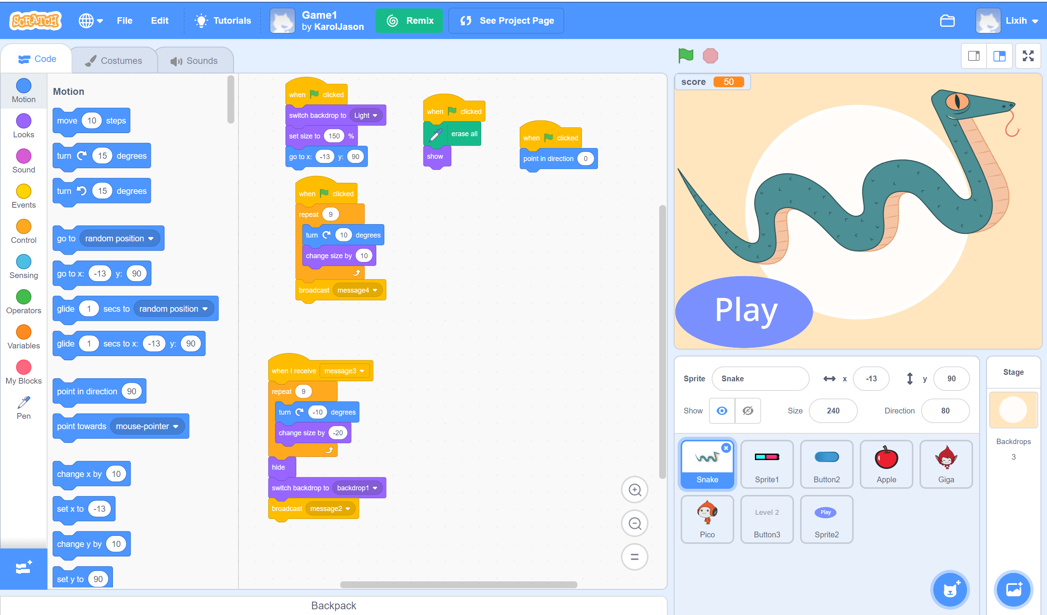Zoom out of the code workspace
The image size is (1047, 615).
tap(634, 523)
